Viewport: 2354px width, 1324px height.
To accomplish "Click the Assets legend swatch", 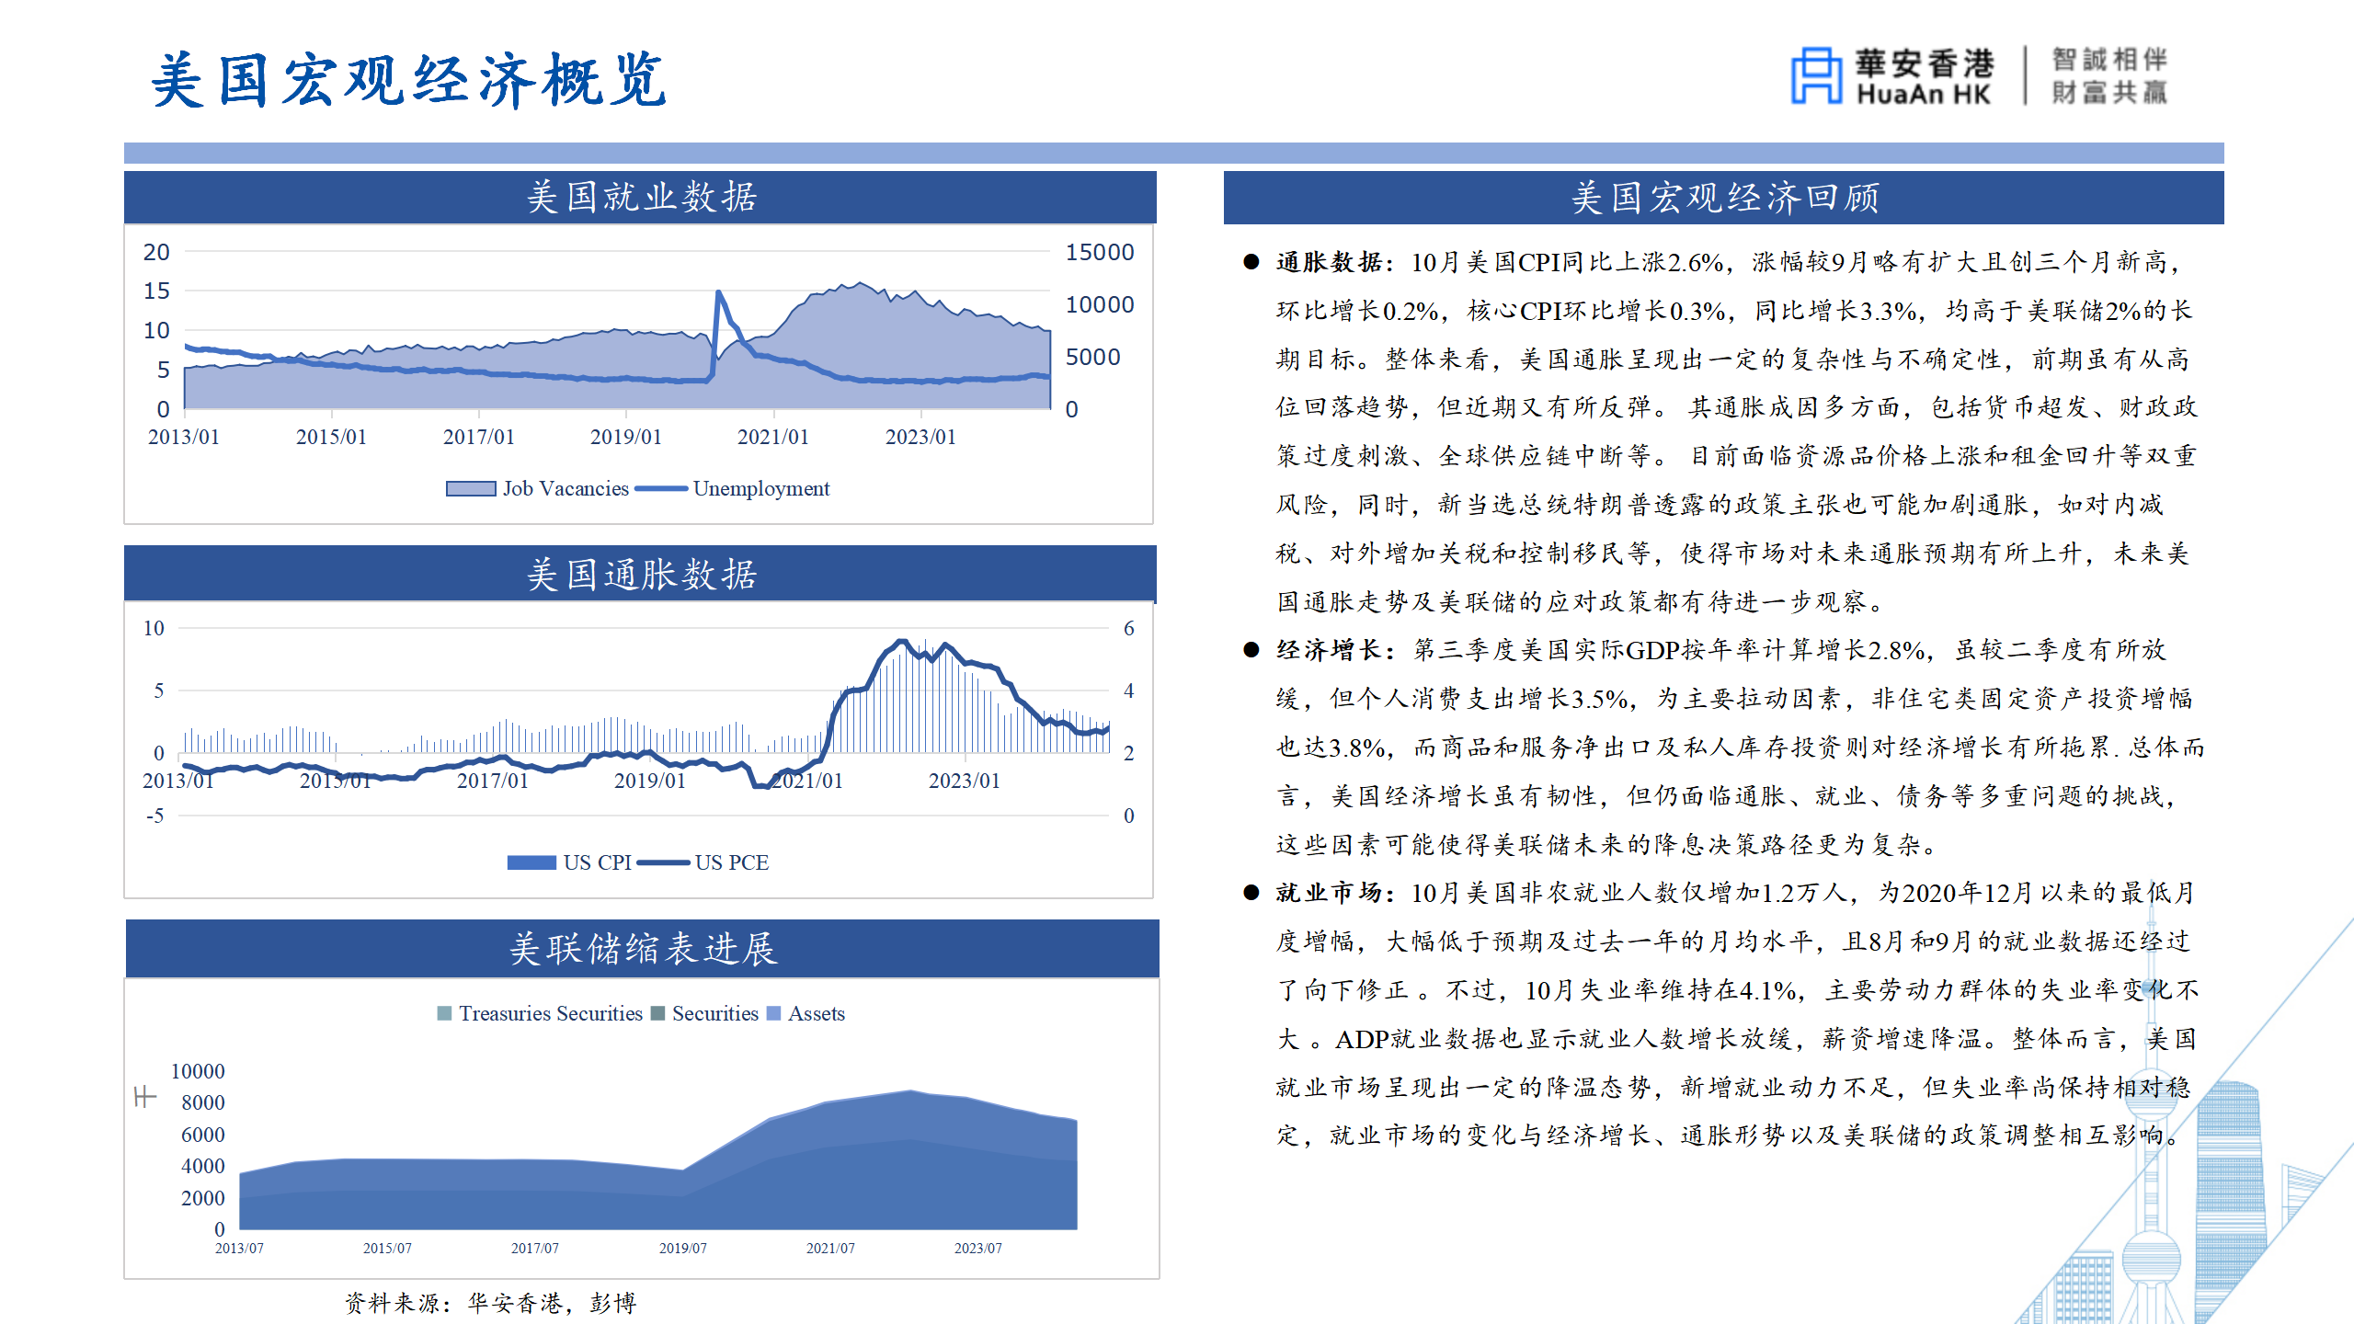I will point(773,1013).
